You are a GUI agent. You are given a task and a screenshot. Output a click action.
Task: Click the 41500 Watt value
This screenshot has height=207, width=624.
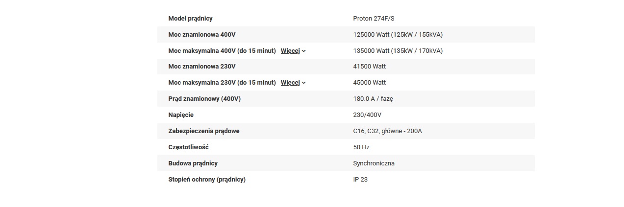click(369, 67)
